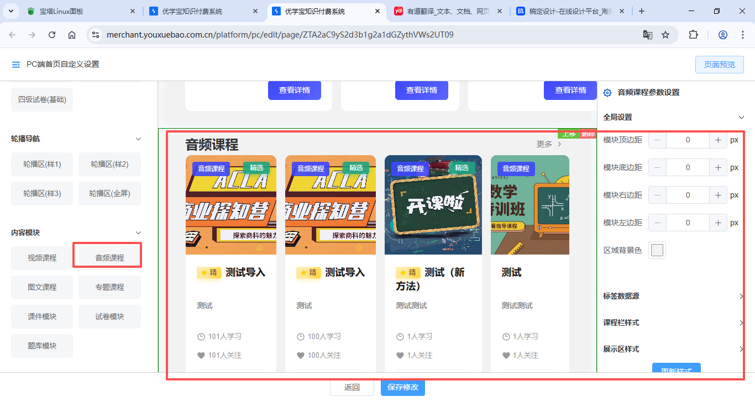Open the 区域背景色 color swatch
The width and height of the screenshot is (755, 402).
657,251
